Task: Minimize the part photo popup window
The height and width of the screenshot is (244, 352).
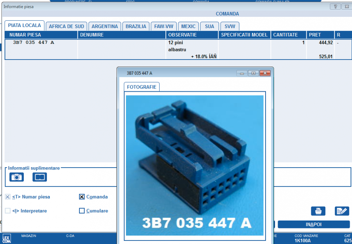Action: point(242,73)
